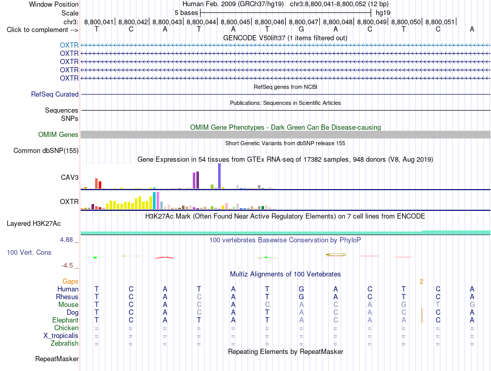
Task: Click the OXTR GTEx expression label
Action: pyautogui.click(x=69, y=202)
